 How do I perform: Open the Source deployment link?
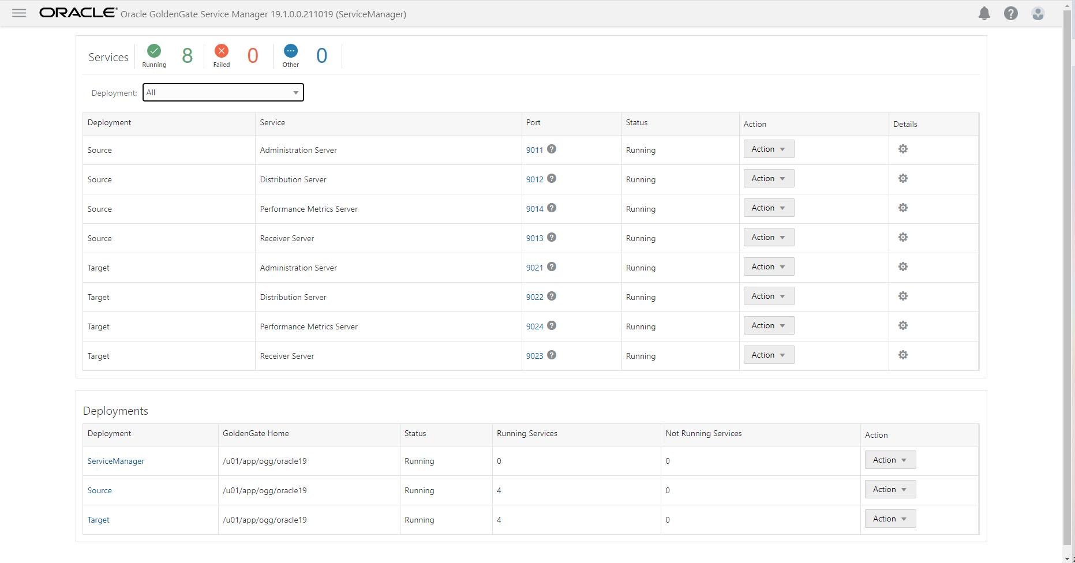(100, 491)
